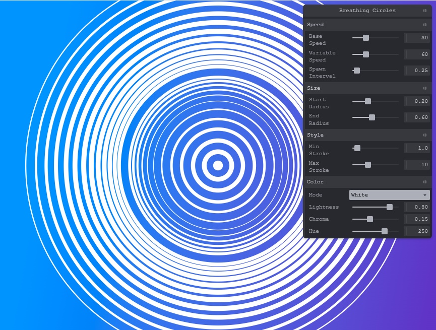
Task: Click the Hue value field showing 250
Action: coord(417,231)
